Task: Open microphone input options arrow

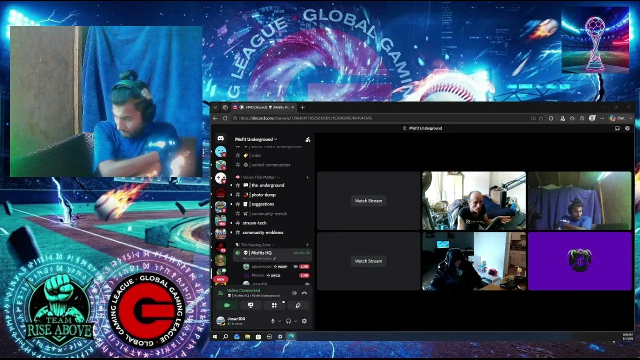Action: (x=279, y=321)
